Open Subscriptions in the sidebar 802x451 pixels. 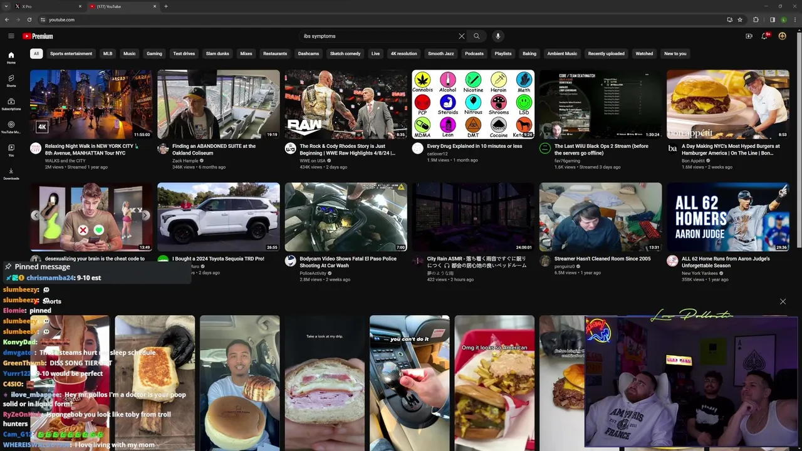(x=11, y=104)
